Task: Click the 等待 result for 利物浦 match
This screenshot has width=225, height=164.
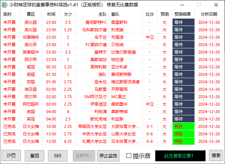Action: point(183,112)
